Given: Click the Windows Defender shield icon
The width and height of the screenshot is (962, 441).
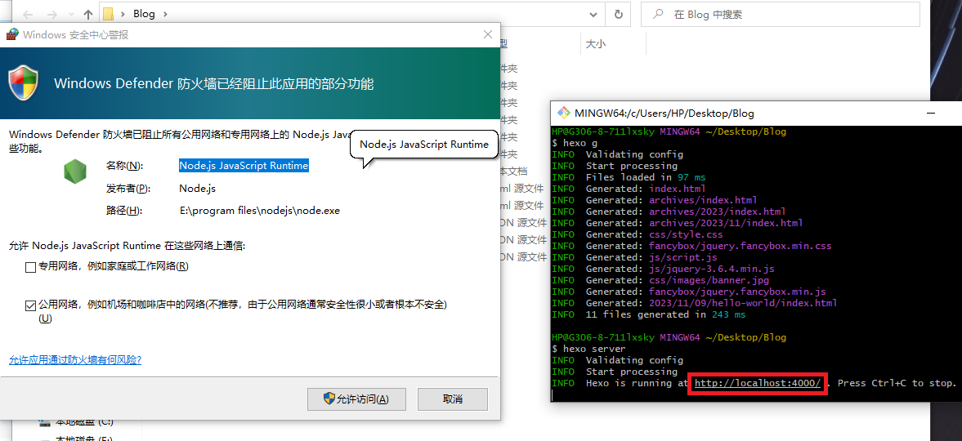Looking at the screenshot, I should coord(24,82).
